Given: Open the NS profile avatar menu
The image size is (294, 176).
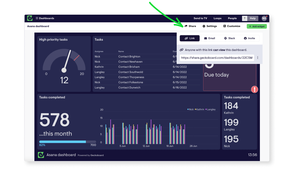Looking at the screenshot, I should click(264, 18).
